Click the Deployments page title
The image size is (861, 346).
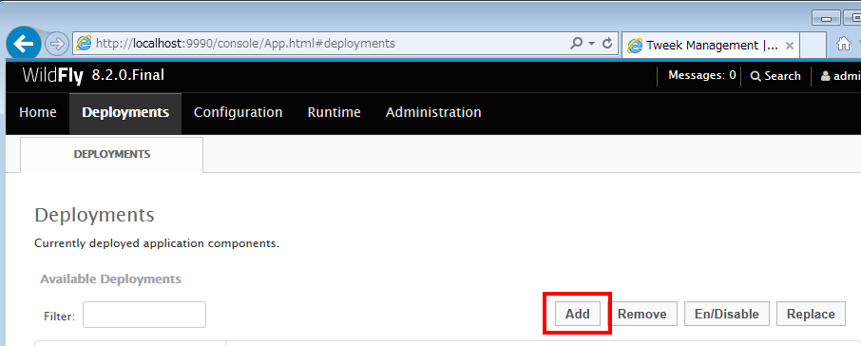coord(94,215)
